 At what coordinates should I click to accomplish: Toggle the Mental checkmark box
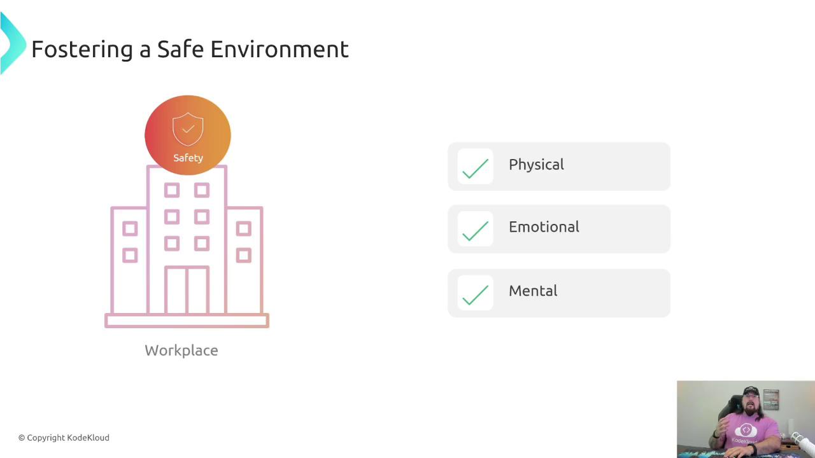[475, 293]
